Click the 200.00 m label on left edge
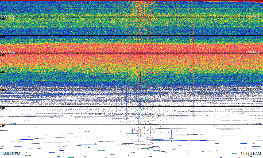 point(8,124)
